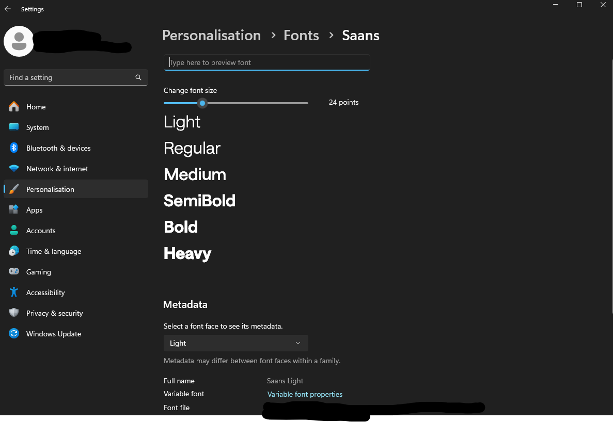
Task: Open Windows Update page
Action: click(x=76, y=334)
